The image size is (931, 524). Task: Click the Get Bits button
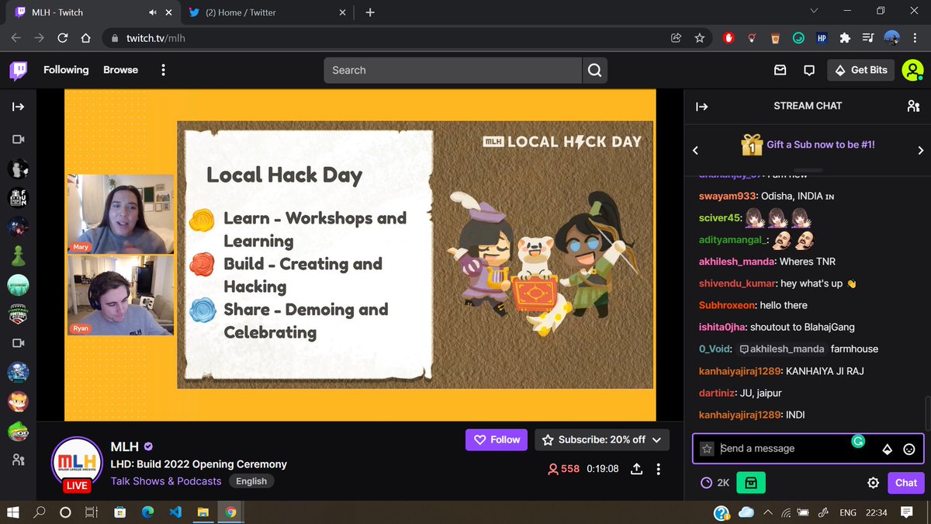(860, 70)
